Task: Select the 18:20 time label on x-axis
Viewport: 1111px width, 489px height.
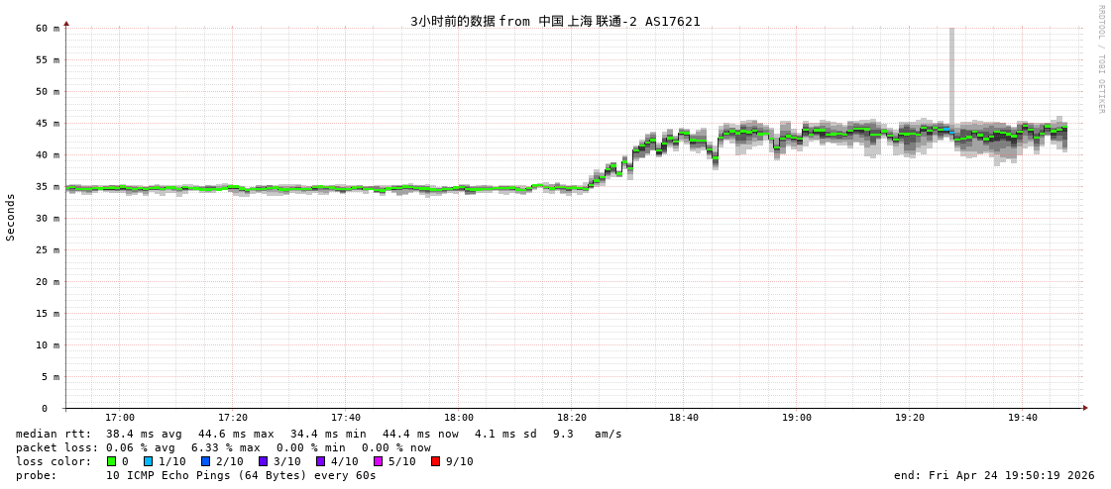Action: tap(571, 418)
